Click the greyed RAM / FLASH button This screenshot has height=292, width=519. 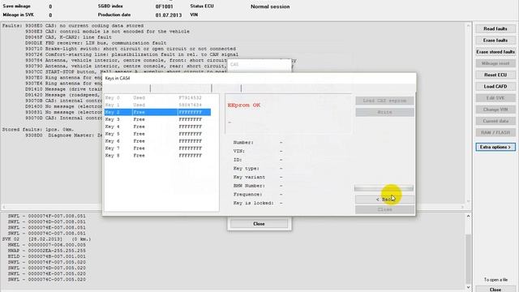(495, 132)
